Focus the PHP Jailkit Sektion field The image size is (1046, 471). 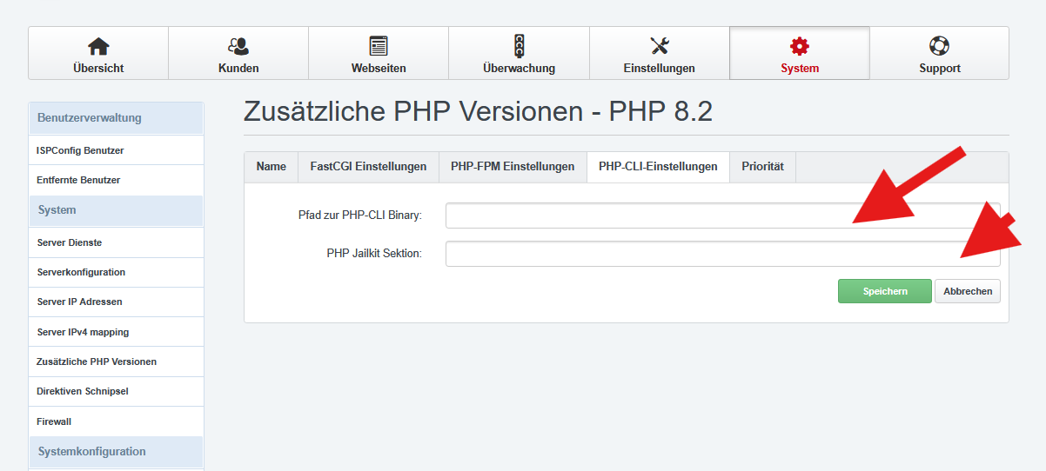[x=722, y=254]
